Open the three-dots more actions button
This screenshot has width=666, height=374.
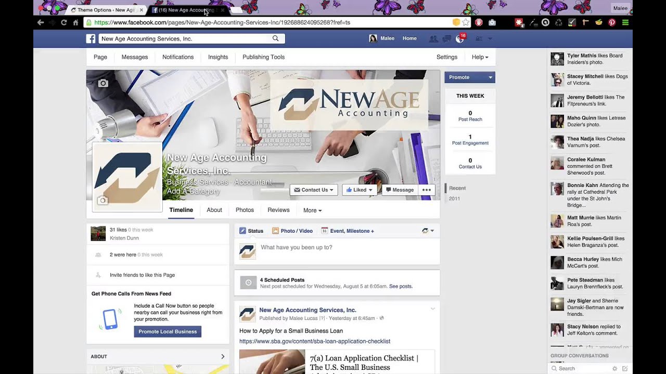coord(427,190)
